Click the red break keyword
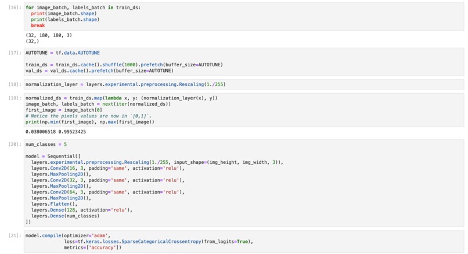The width and height of the screenshot is (468, 254). coord(38,26)
